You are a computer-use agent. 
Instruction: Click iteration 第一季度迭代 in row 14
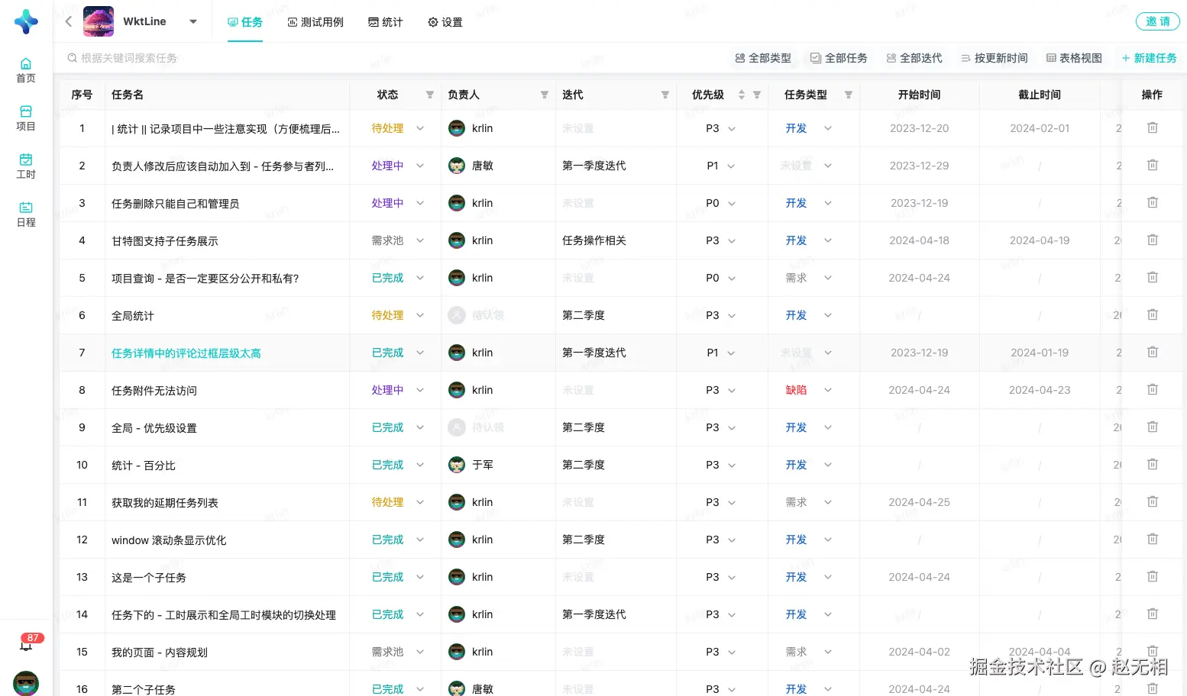click(594, 614)
